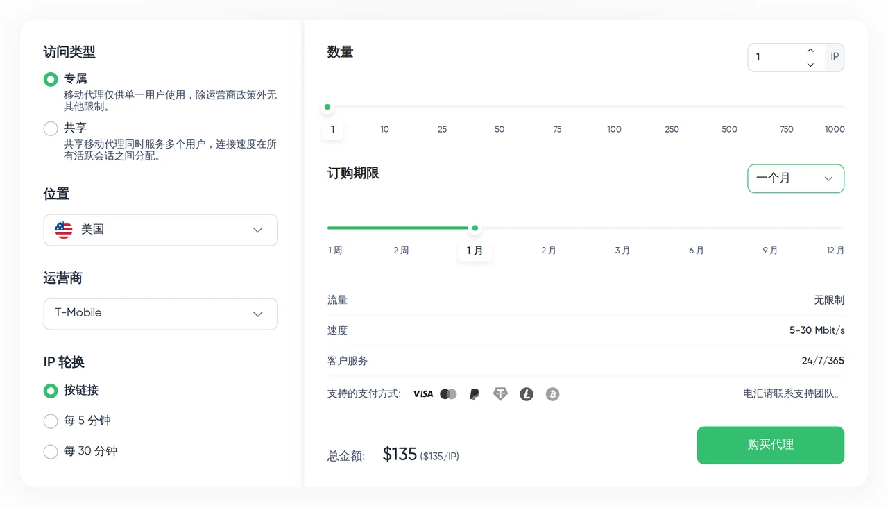This screenshot has width=888, height=508.
Task: Set quantity slider to 1000
Action: click(835, 129)
